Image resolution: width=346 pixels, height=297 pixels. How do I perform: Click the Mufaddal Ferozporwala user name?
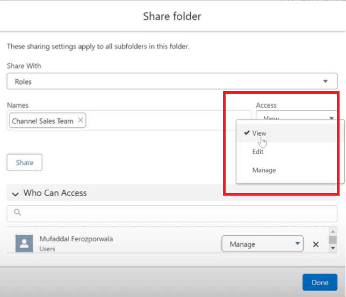tap(77, 239)
